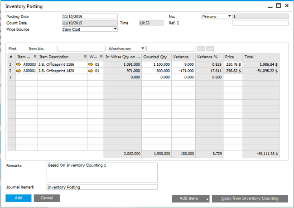Select the Posting Date field

click(90, 16)
